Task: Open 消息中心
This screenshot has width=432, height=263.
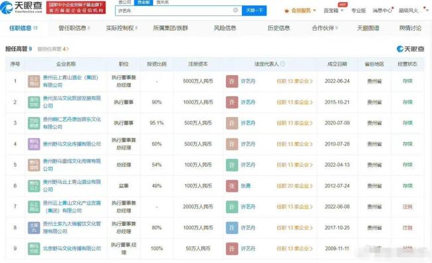Action: 382,11
